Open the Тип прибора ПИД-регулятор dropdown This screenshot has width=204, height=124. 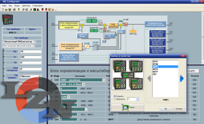coord(34,42)
